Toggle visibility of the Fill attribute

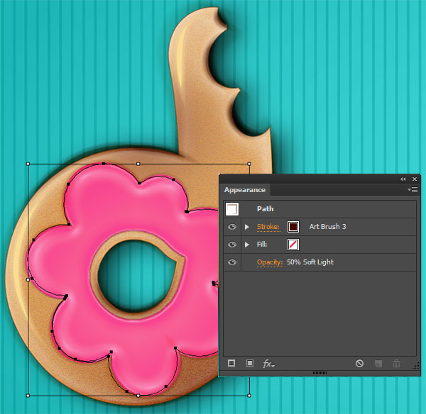(232, 245)
